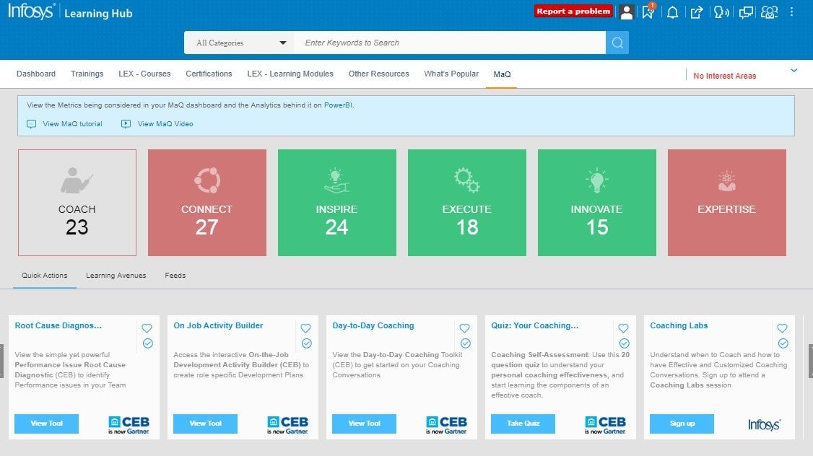
Task: Click the Infosys Learning Hub logo
Action: tap(70, 12)
